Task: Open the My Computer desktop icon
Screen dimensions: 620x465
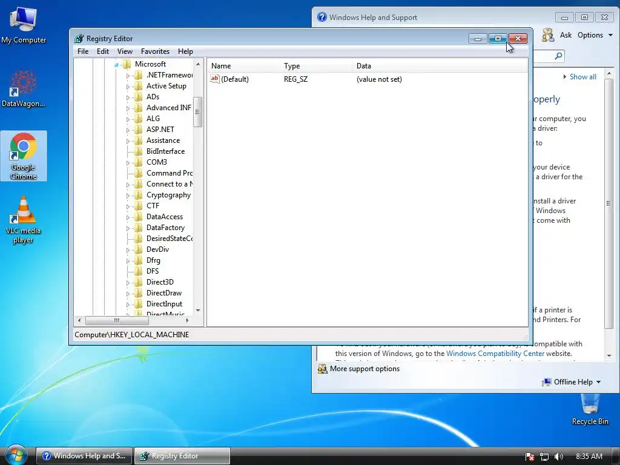Action: [24, 25]
